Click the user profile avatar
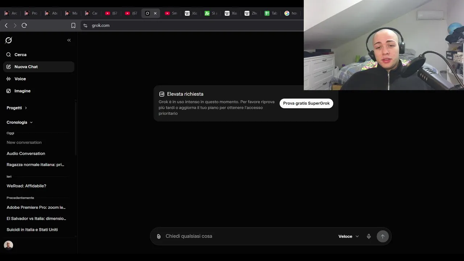464x261 pixels. click(x=8, y=245)
